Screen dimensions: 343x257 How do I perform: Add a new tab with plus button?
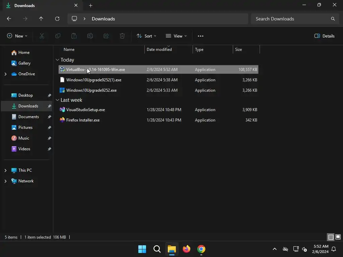coord(90,5)
